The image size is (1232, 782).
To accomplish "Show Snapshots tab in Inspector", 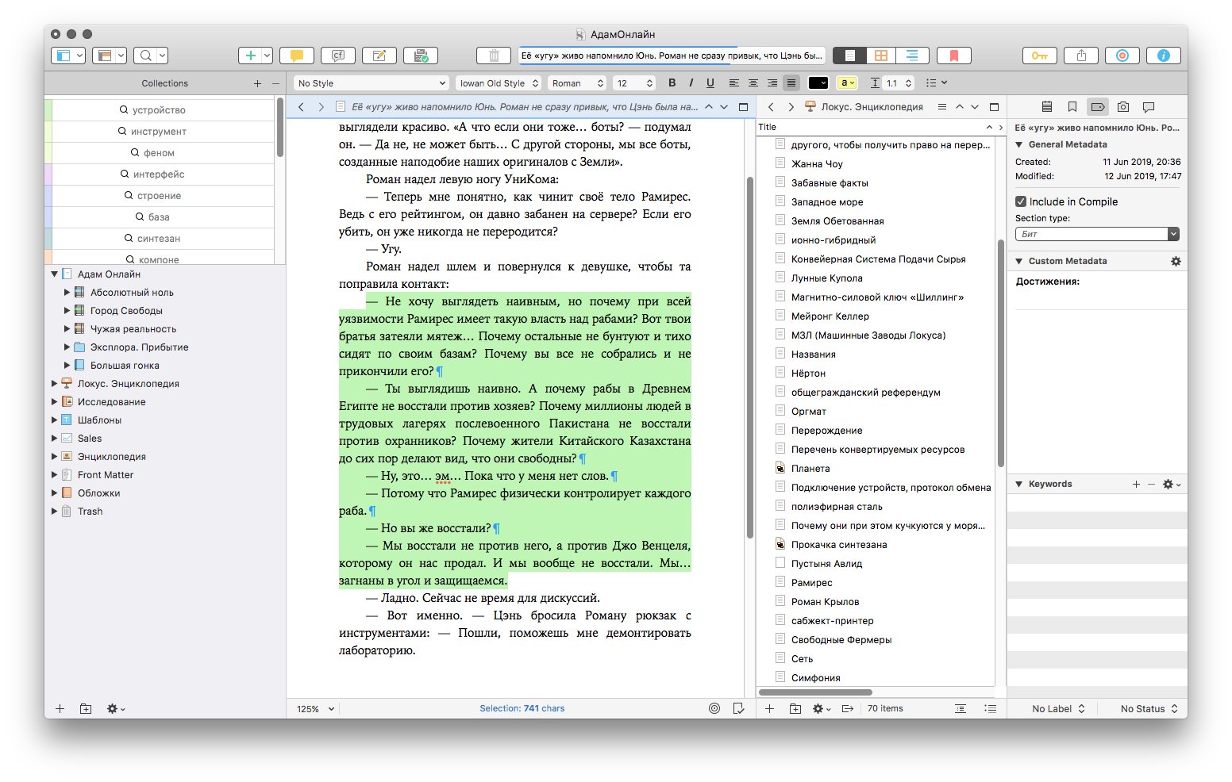I will click(1122, 107).
